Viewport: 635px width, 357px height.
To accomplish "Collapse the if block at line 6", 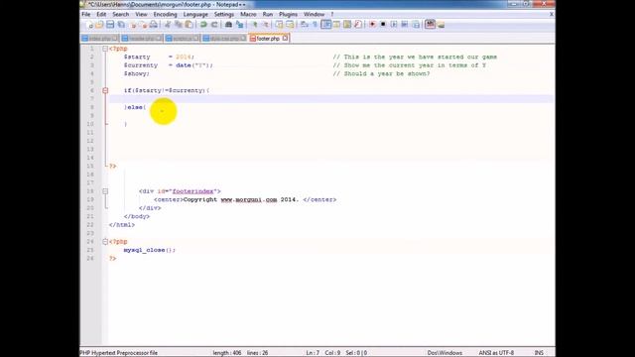I will [x=105, y=90].
